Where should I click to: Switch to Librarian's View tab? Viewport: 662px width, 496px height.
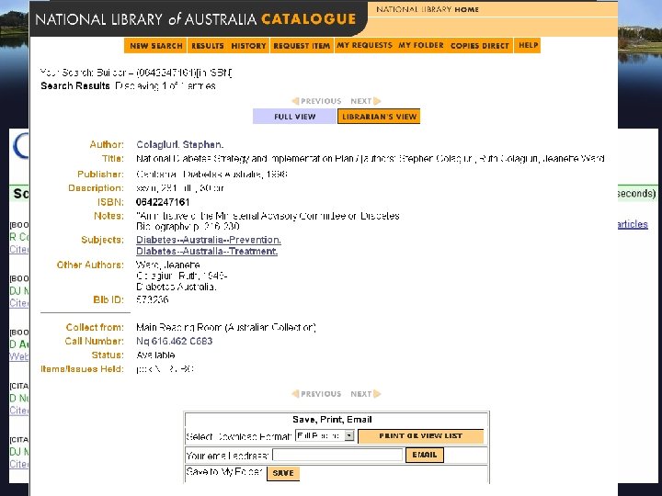[x=379, y=117]
